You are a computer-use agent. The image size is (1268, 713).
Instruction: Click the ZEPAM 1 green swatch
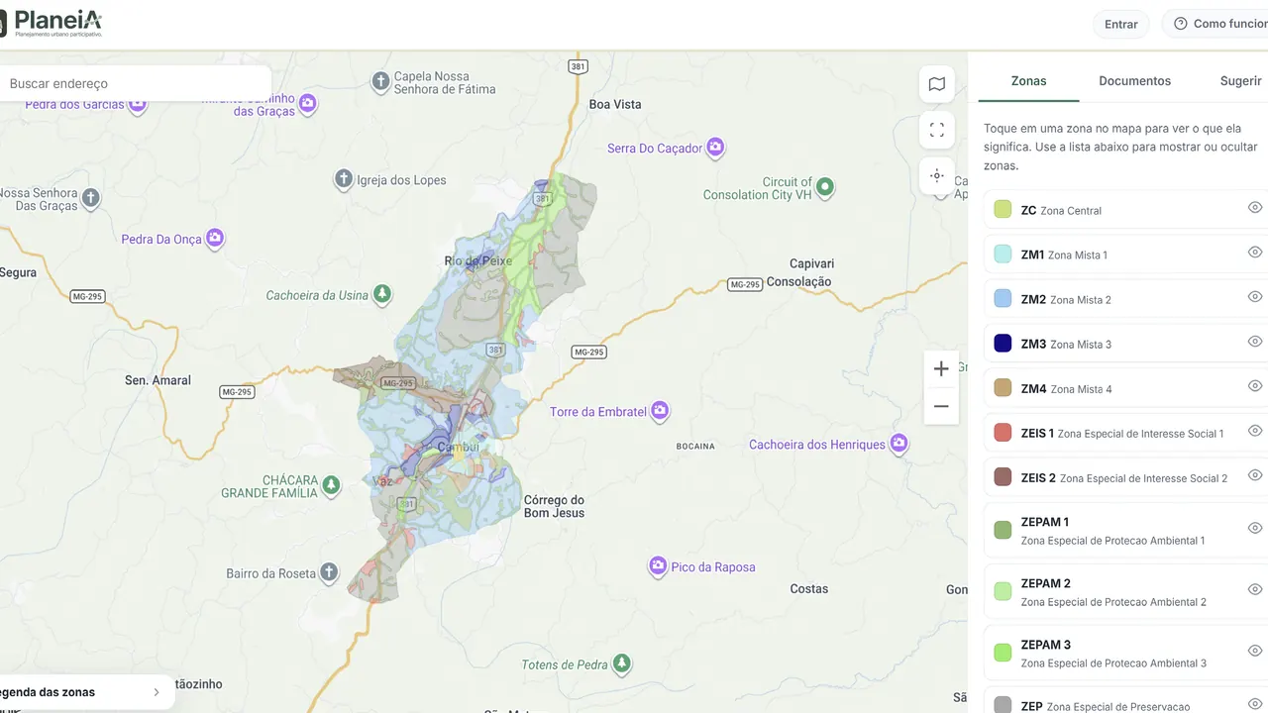[1003, 531]
